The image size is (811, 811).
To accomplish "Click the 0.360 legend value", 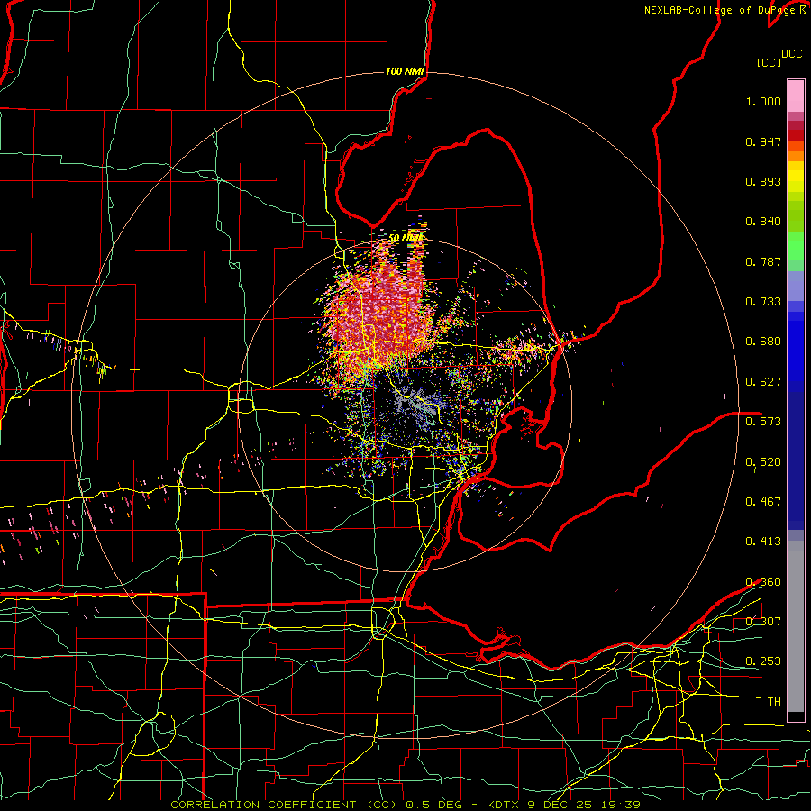I will (x=763, y=582).
